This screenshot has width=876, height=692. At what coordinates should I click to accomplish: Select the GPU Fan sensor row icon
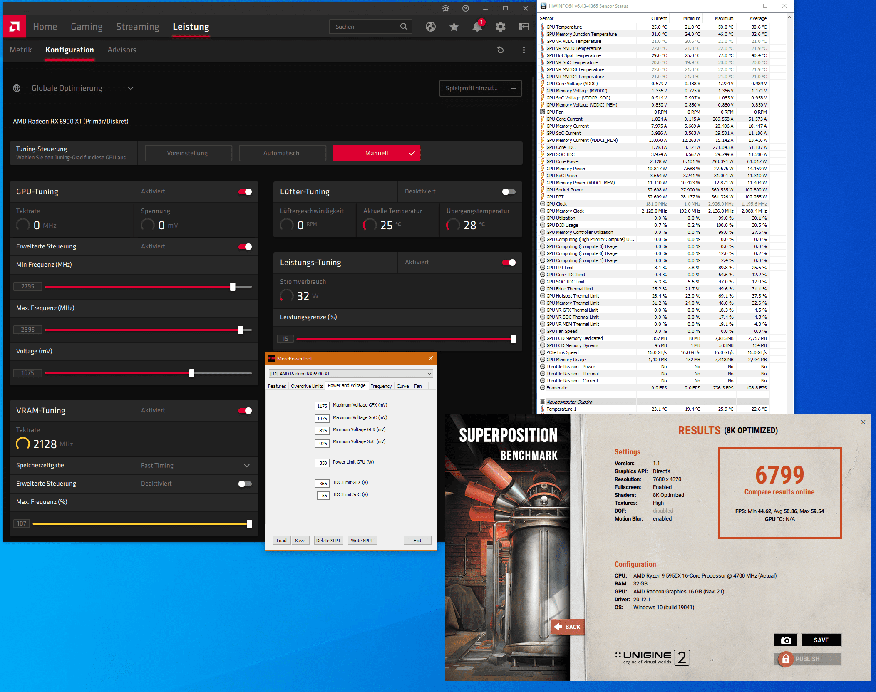(543, 112)
